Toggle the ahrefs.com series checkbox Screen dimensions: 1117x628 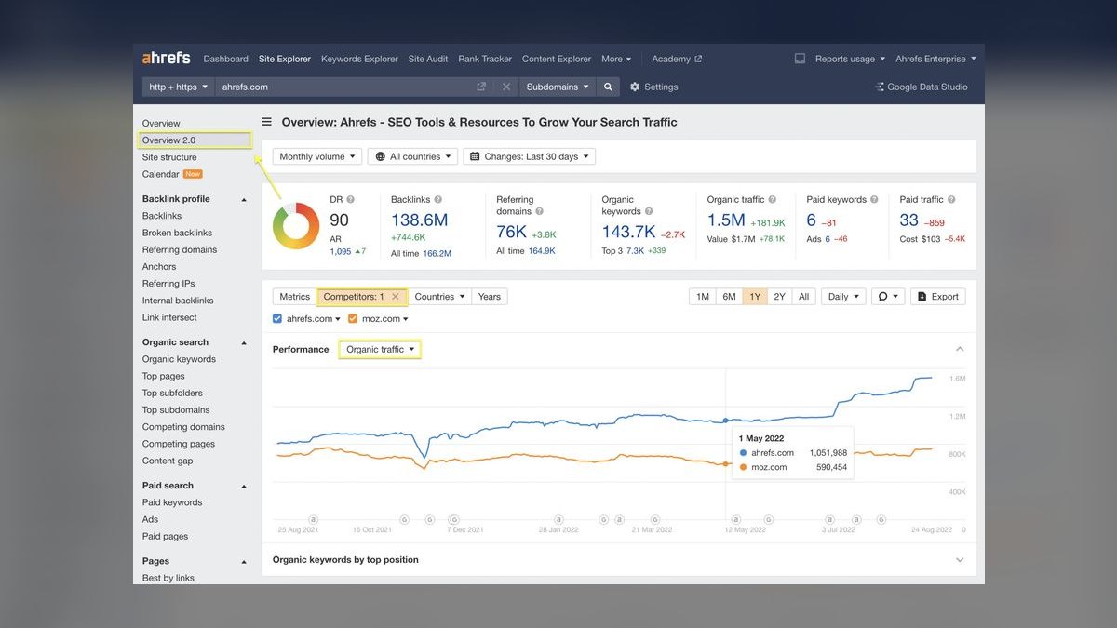[x=277, y=318]
